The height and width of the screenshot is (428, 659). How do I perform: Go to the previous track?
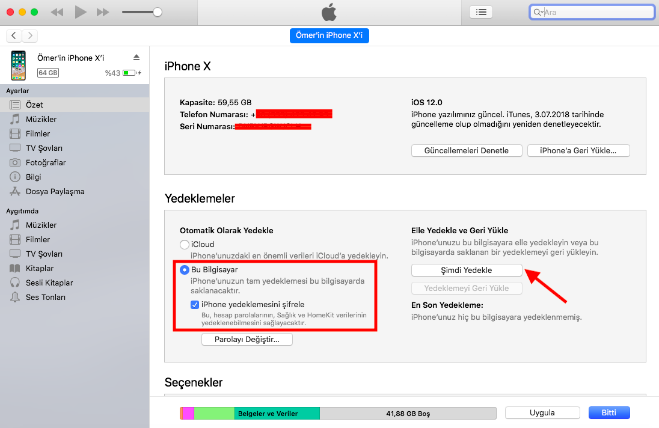57,12
